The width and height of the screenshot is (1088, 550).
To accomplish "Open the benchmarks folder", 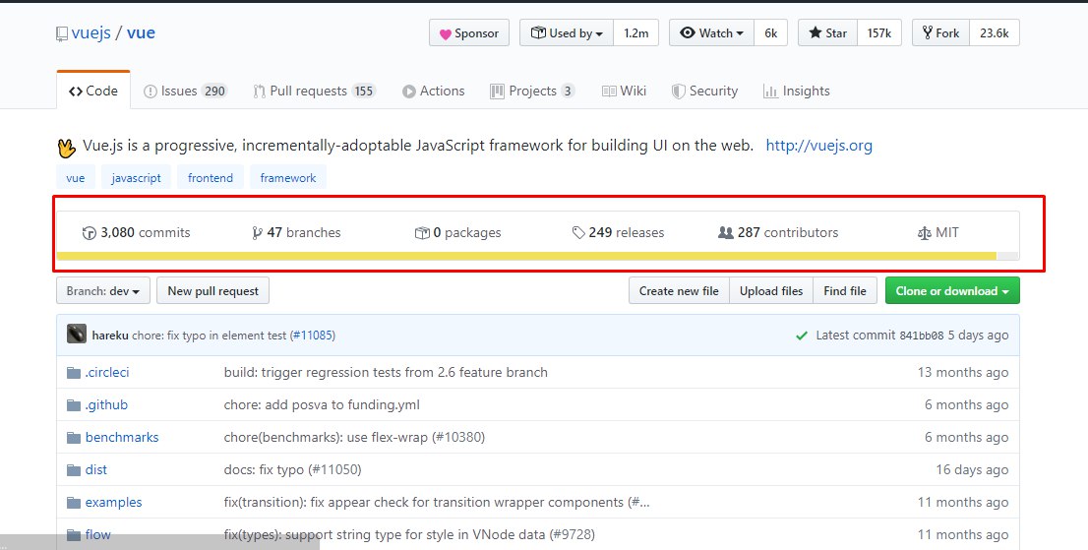I will coord(122,437).
